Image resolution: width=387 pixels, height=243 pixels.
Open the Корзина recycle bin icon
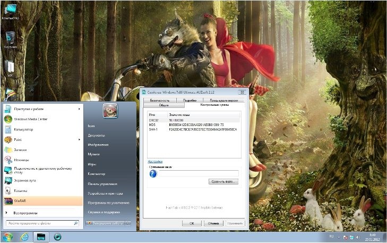[x=11, y=40]
